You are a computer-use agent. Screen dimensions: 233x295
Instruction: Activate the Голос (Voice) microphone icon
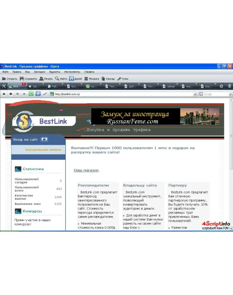(x=119, y=79)
